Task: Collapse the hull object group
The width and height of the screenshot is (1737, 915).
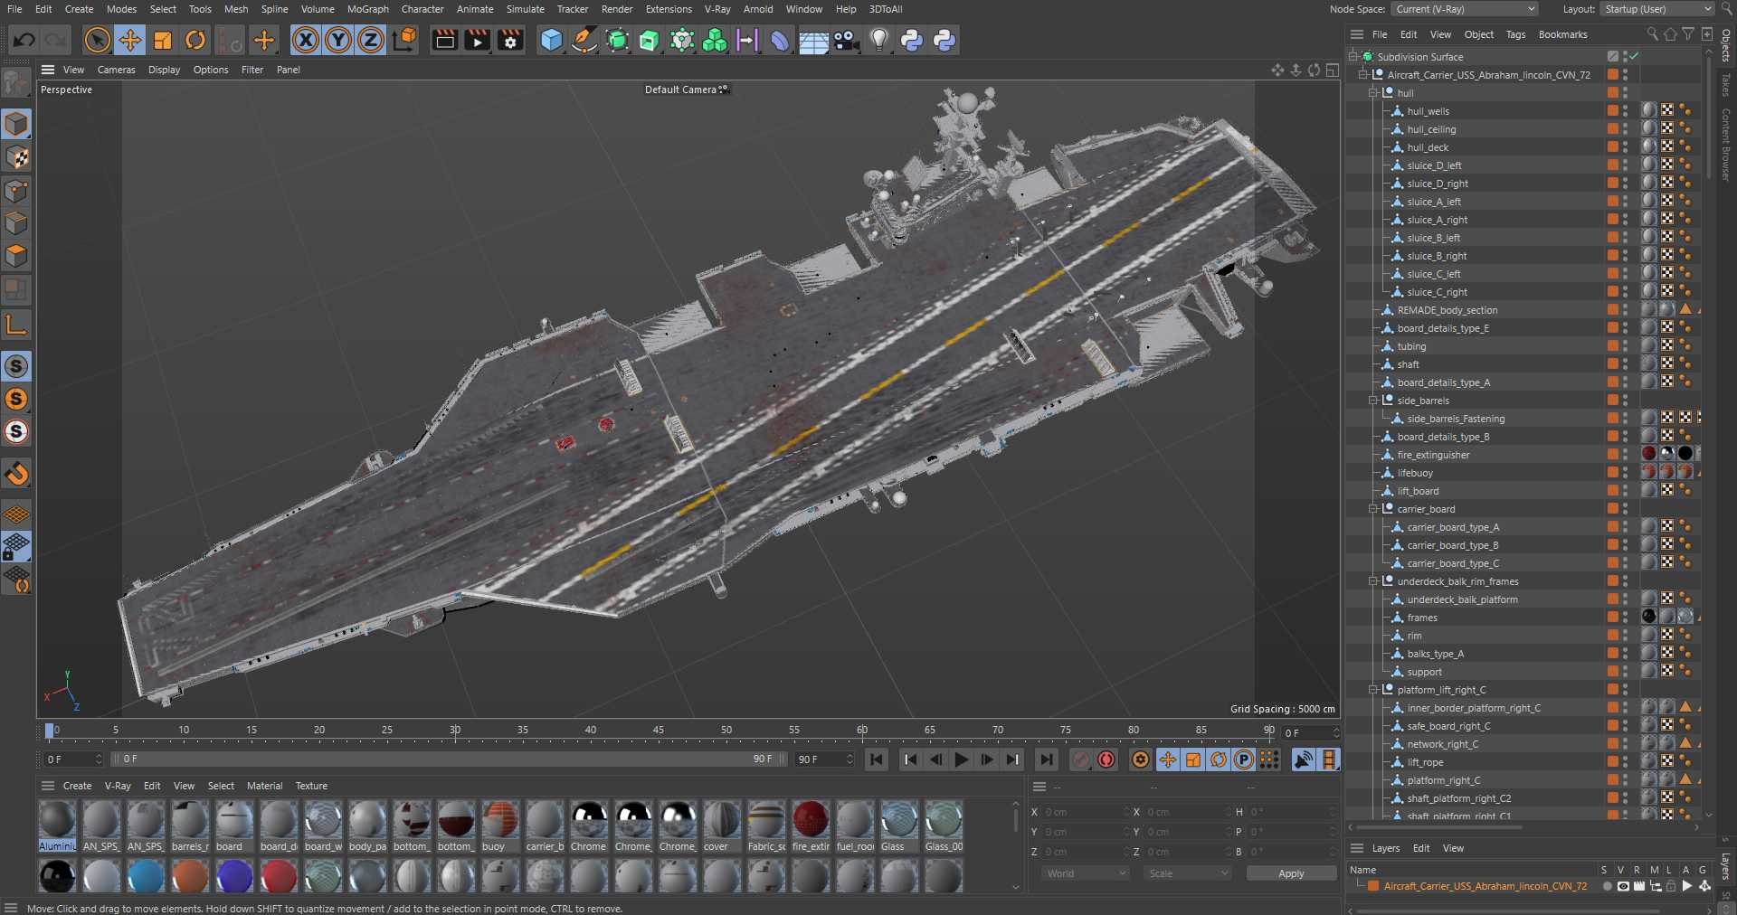Action: (1373, 92)
